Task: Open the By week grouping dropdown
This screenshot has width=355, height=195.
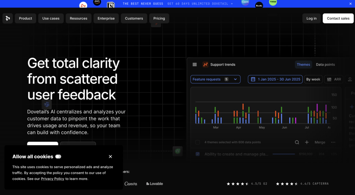Action: 313,80
